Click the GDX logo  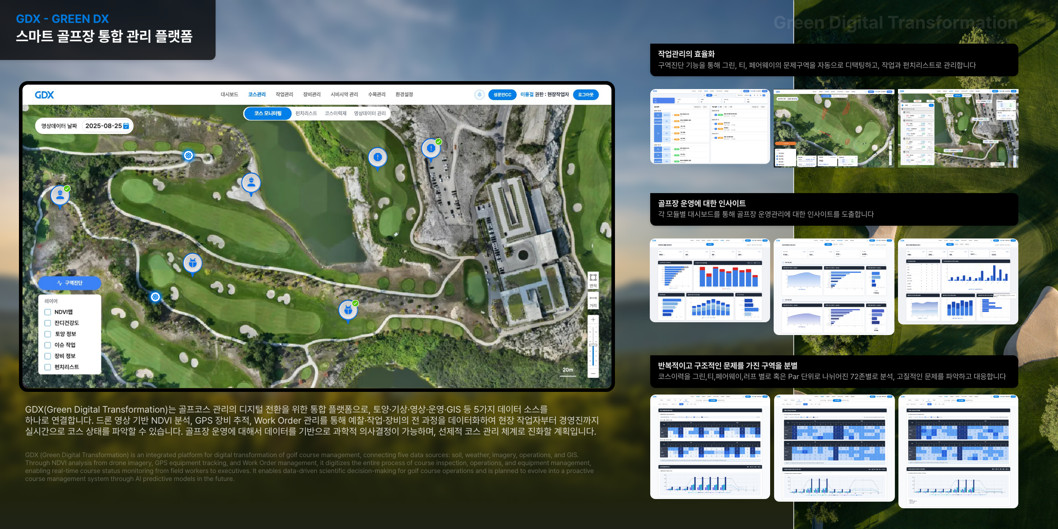coord(44,95)
